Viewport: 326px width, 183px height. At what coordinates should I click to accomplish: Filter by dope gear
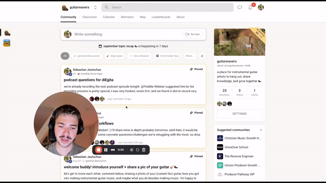(115, 56)
